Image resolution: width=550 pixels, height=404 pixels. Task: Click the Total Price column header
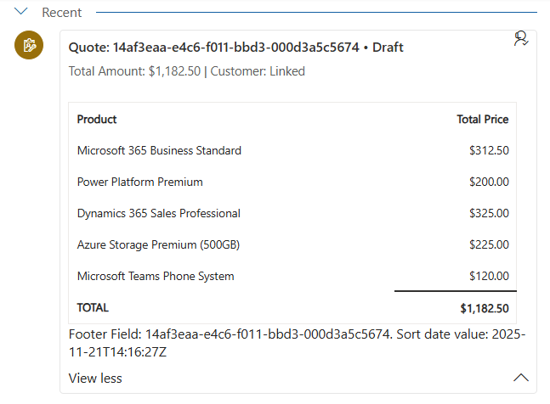tap(482, 120)
